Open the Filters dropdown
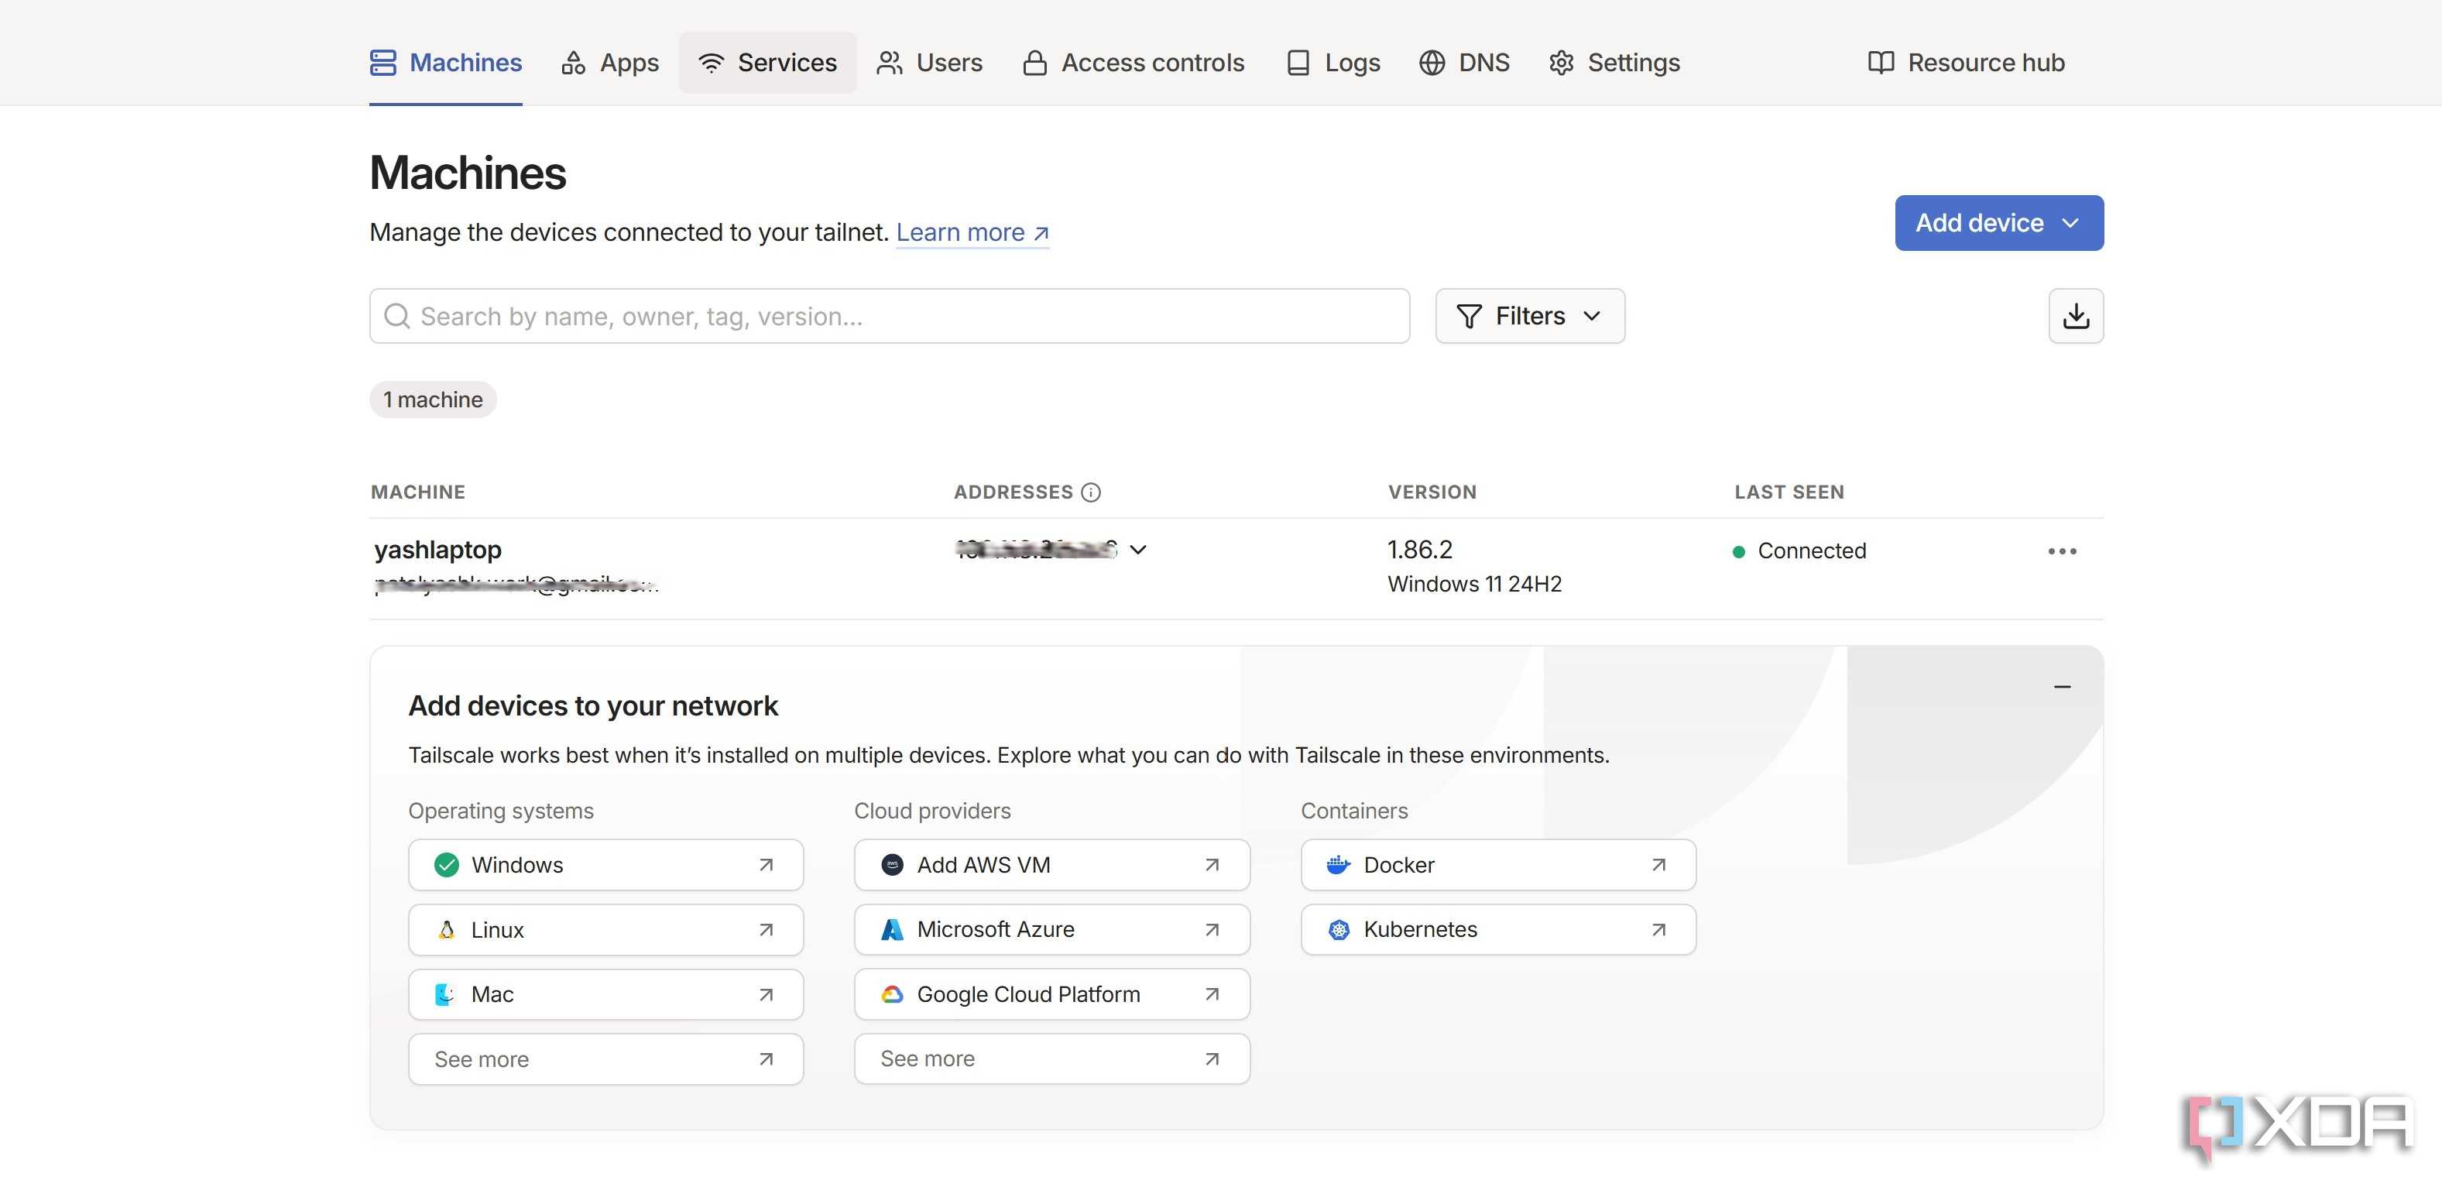Screen dimensions: 2442x1194 [1530, 316]
